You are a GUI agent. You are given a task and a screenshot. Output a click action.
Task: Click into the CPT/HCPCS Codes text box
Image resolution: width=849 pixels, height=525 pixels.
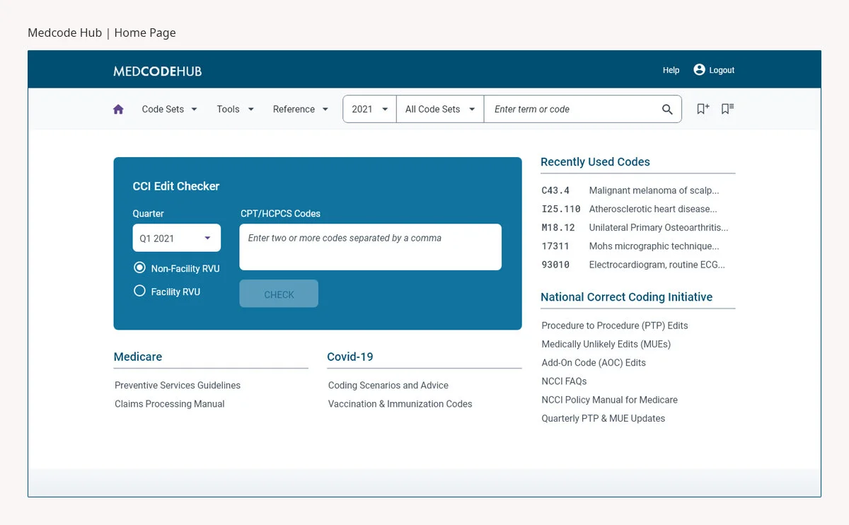[x=370, y=247]
